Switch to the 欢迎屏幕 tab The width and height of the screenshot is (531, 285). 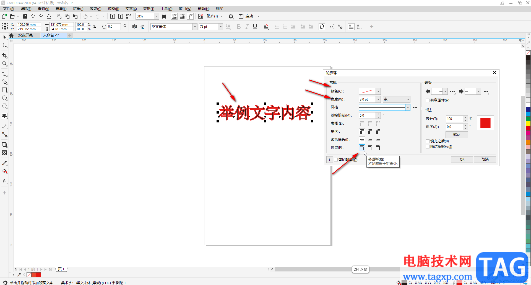coord(25,35)
